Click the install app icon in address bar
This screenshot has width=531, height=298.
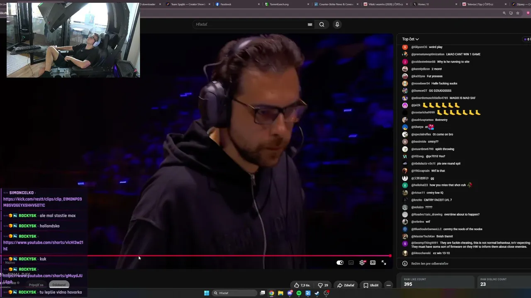point(511,13)
